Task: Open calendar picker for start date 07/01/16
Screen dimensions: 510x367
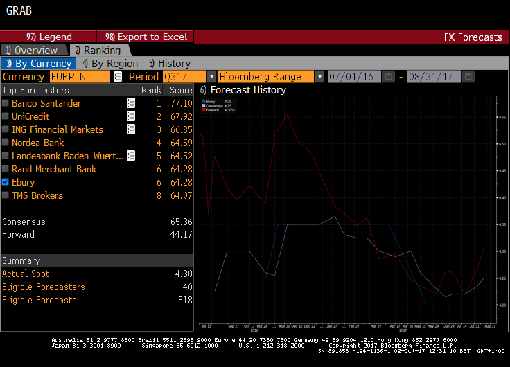Action: [x=388, y=77]
